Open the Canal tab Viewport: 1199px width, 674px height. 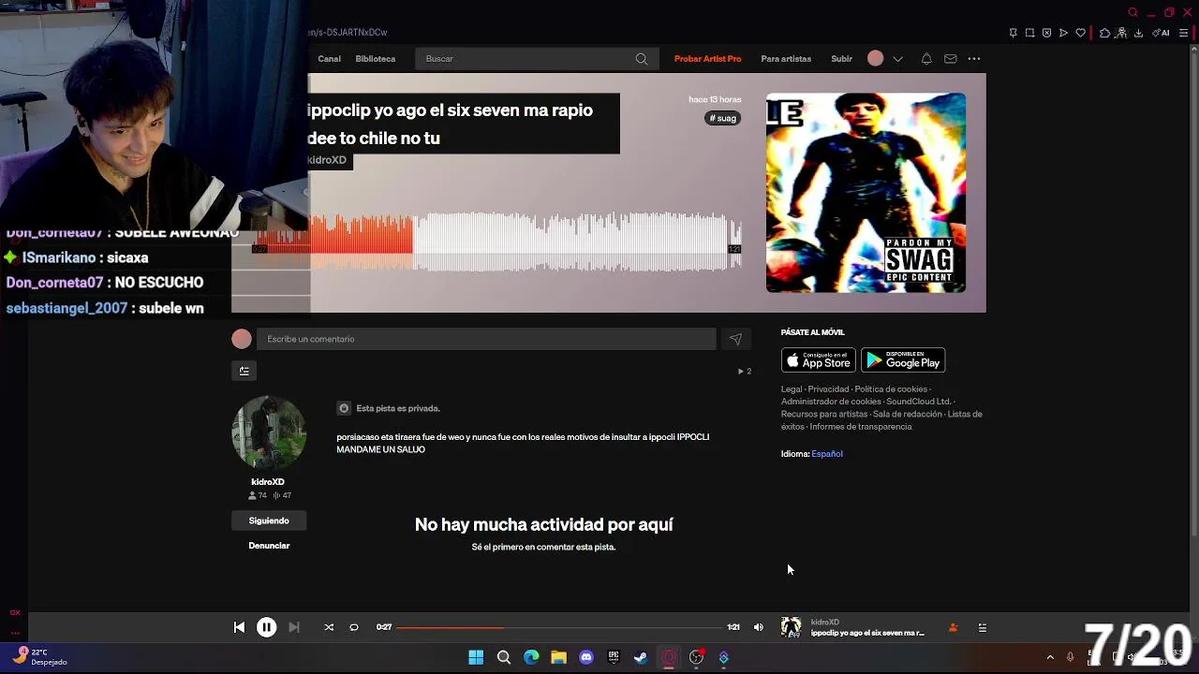coord(329,59)
